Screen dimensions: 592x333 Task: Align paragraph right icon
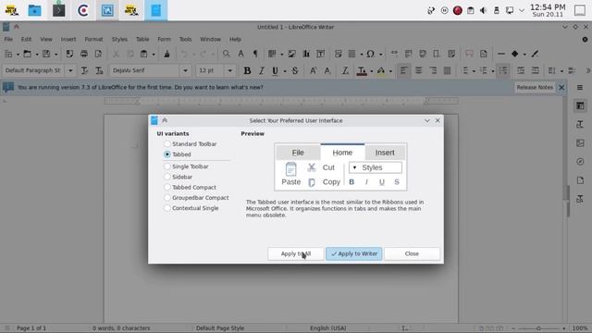pos(433,70)
